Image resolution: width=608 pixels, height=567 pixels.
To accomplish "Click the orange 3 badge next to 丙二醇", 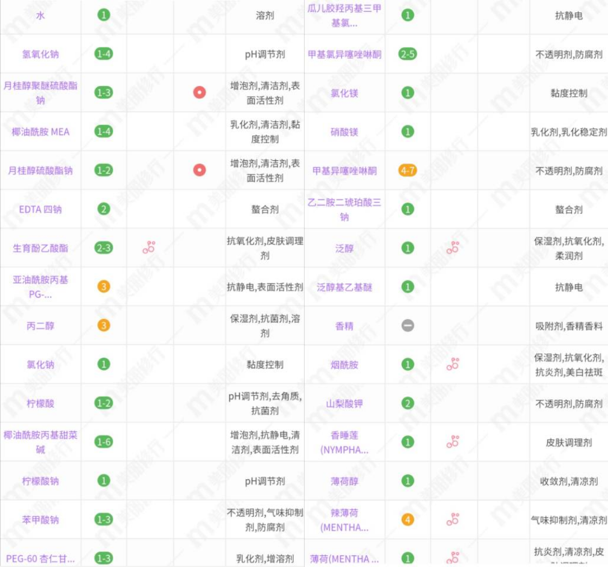I will point(104,326).
